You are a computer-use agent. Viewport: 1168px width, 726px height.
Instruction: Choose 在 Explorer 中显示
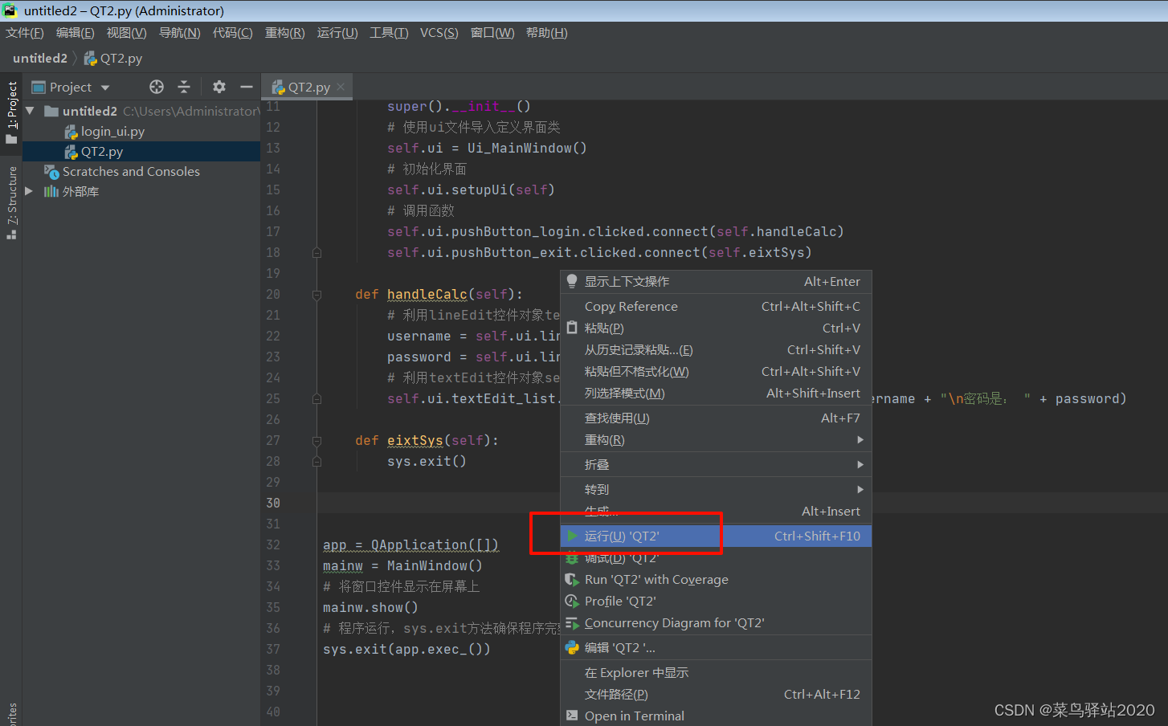coord(716,672)
